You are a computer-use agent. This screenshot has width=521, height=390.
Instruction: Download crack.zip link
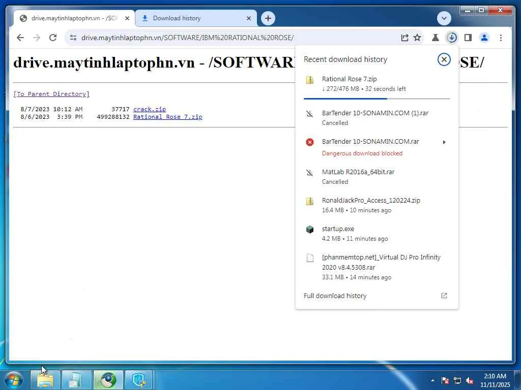coord(150,109)
